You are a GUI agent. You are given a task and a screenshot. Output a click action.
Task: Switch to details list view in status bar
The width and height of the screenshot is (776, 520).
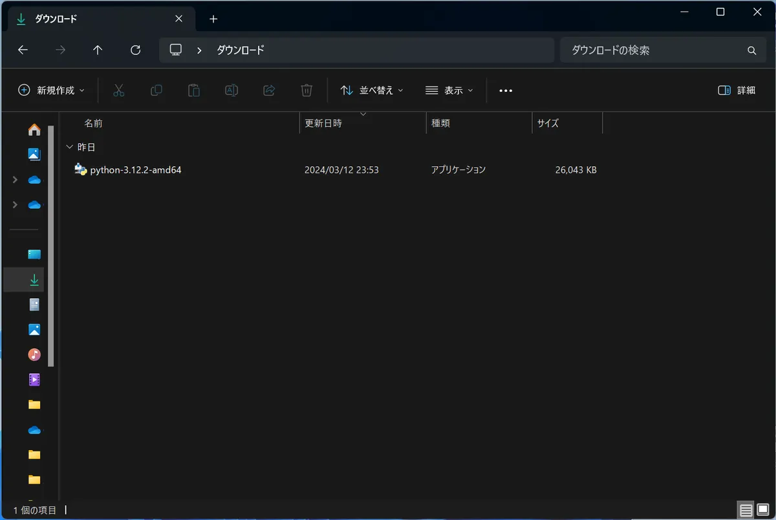click(746, 510)
